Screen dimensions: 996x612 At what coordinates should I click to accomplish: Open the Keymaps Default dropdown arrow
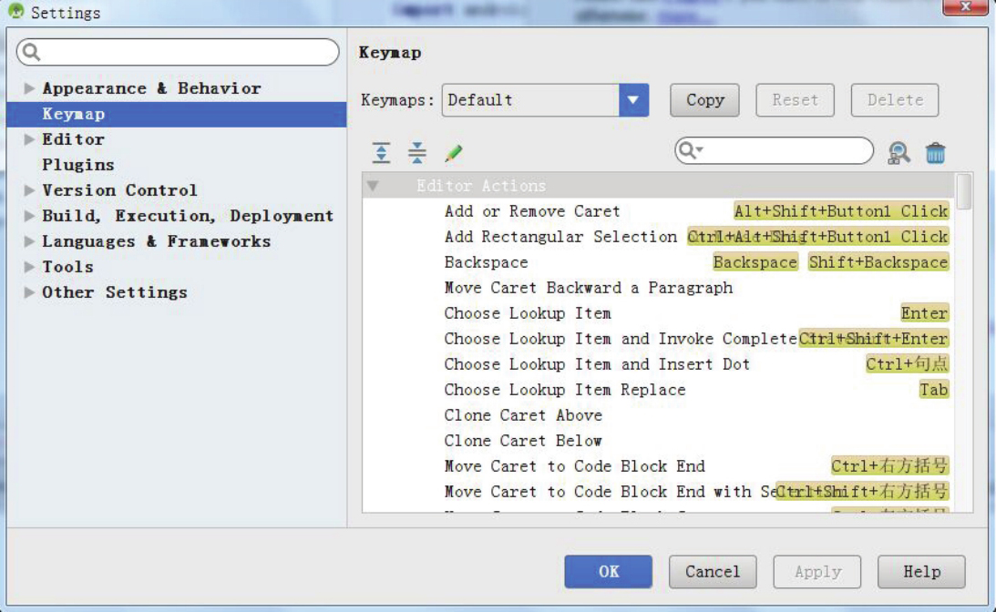pos(633,99)
